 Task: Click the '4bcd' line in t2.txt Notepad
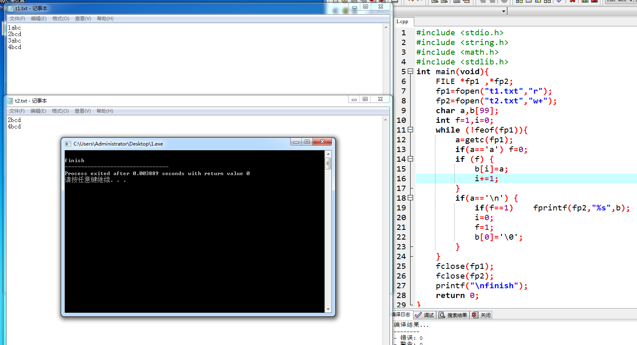[x=14, y=126]
